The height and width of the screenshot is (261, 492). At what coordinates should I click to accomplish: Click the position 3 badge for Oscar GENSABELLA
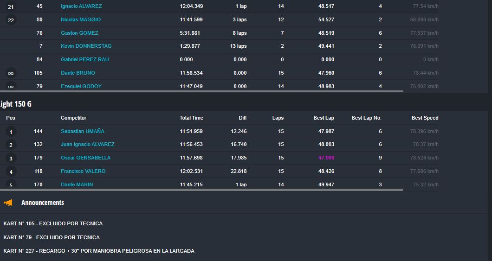(x=11, y=159)
